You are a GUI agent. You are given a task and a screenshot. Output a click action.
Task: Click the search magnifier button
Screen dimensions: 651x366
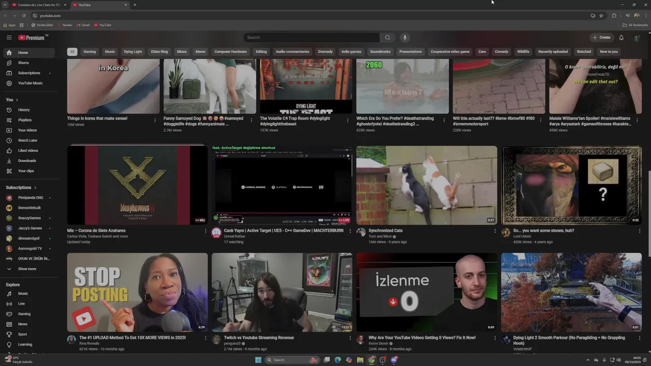388,38
